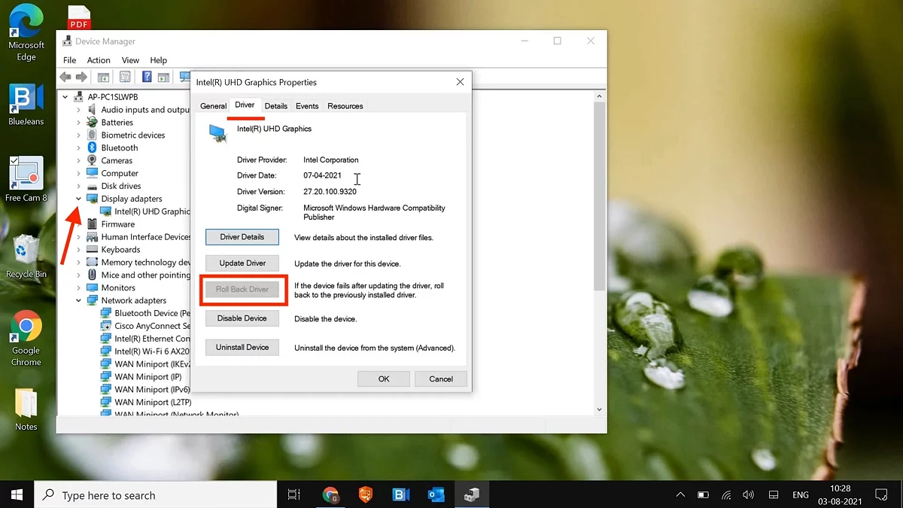Open the Action menu
The image size is (903, 508).
pos(99,60)
